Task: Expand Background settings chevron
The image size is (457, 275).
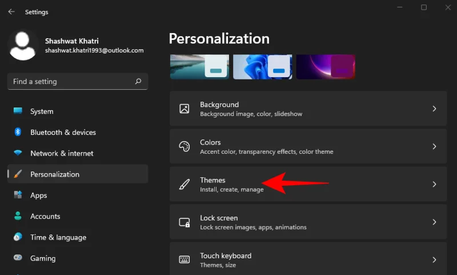Action: tap(434, 109)
